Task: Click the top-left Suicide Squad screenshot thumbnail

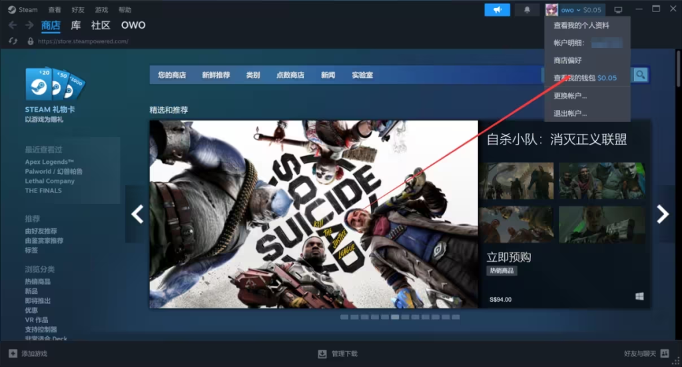Action: [517, 181]
